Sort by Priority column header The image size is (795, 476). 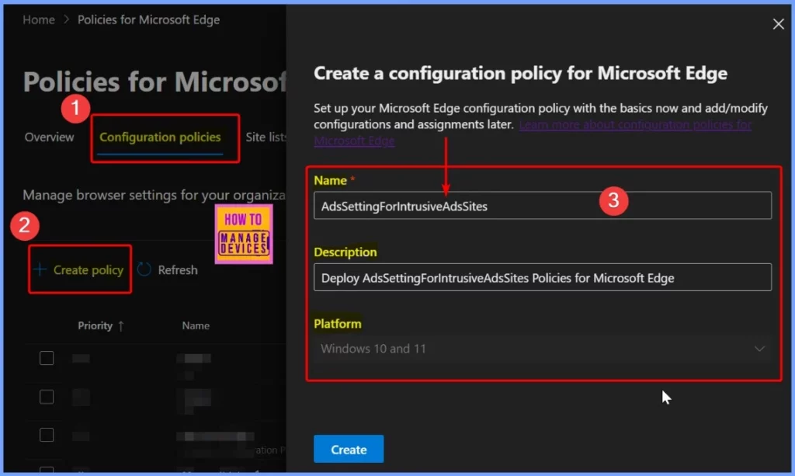coord(95,325)
